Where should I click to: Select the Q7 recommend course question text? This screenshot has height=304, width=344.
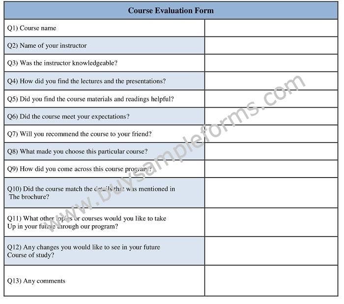[80, 134]
